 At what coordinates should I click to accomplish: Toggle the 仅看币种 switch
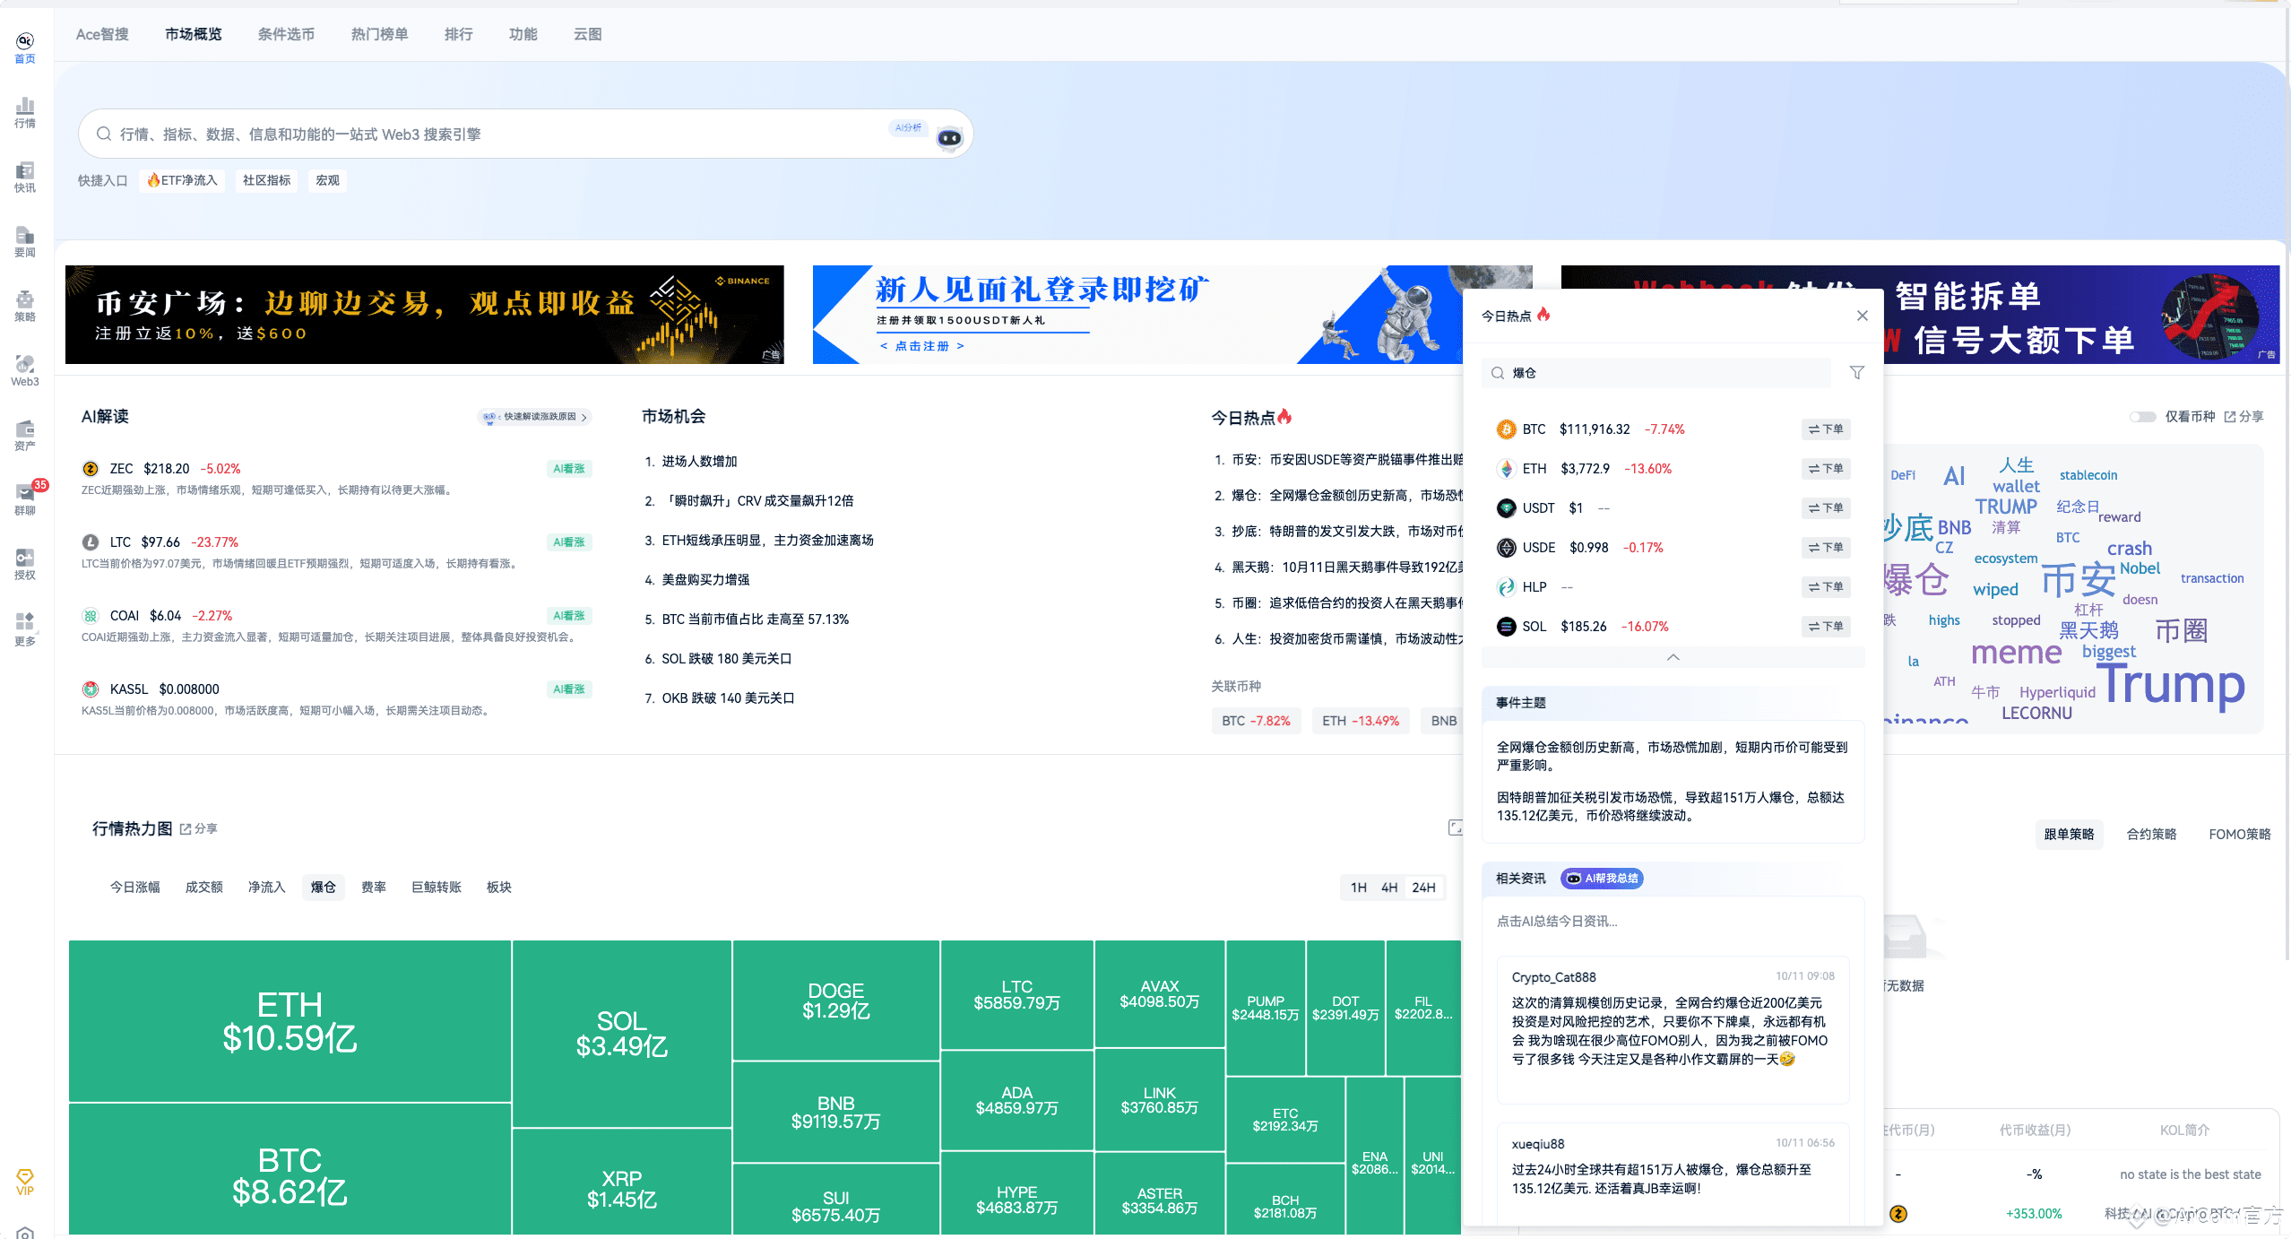coord(2142,417)
